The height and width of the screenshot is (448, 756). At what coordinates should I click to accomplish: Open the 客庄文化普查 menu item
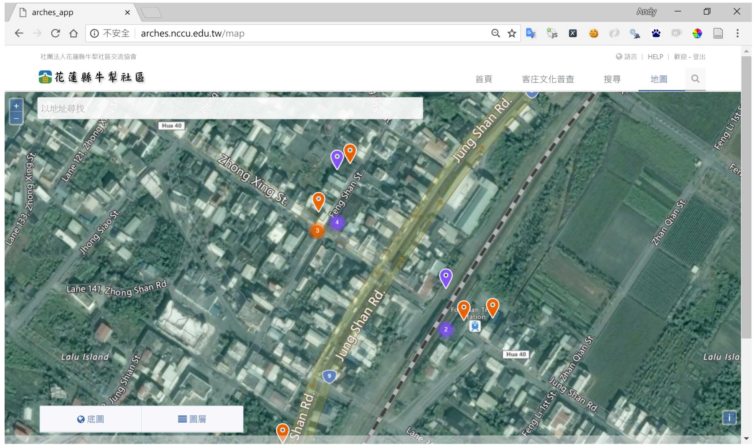pos(548,79)
